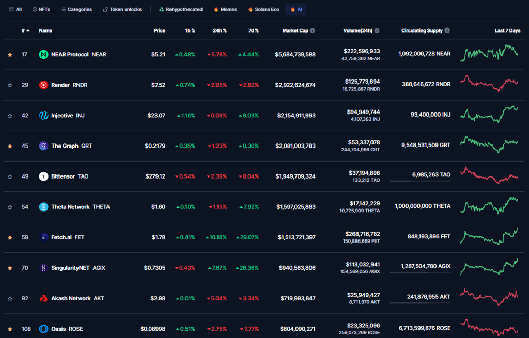529x338 pixels.
Task: Open The Graph GRT coin page
Action: coord(66,146)
